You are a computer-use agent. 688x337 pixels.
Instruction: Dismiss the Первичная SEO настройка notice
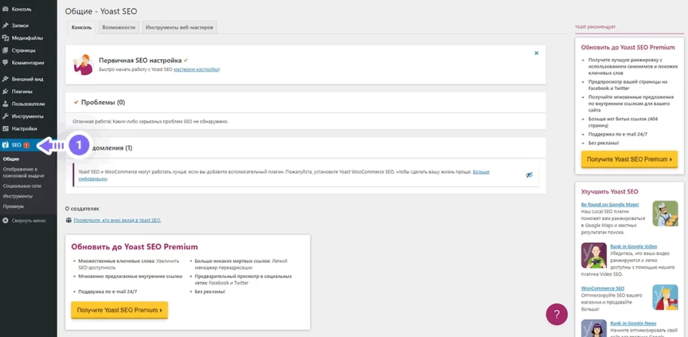point(536,53)
